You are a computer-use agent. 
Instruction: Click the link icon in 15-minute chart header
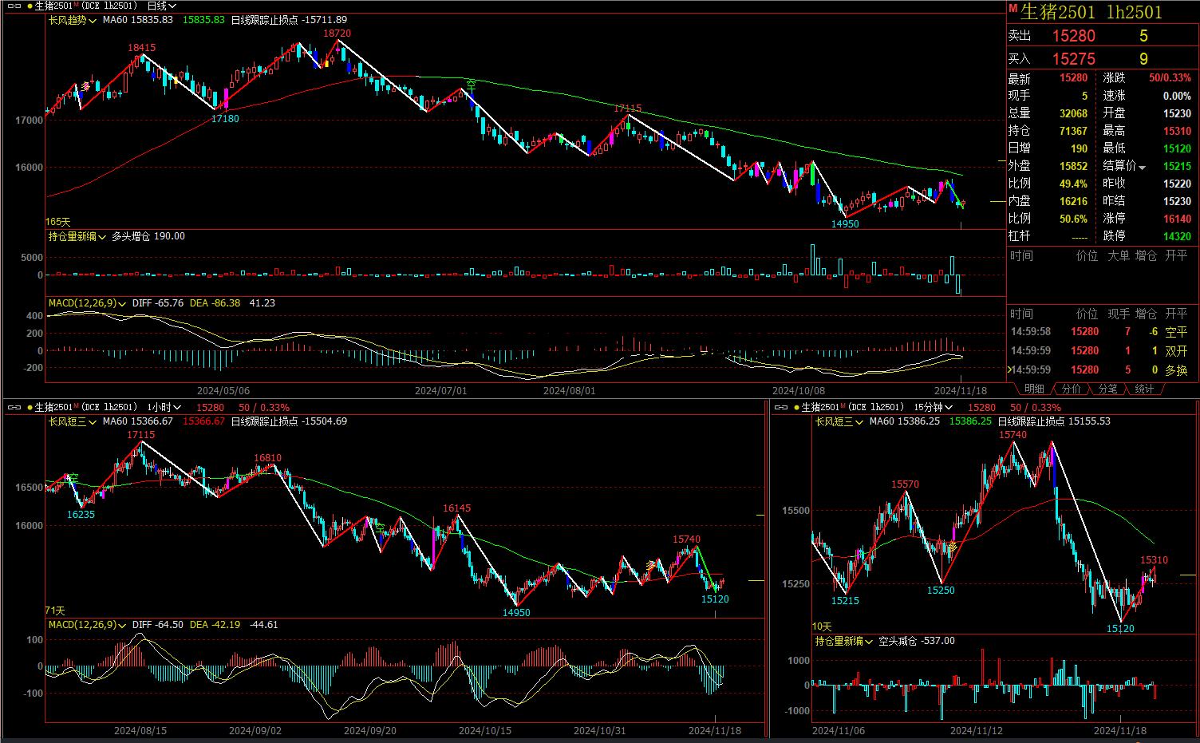click(780, 407)
